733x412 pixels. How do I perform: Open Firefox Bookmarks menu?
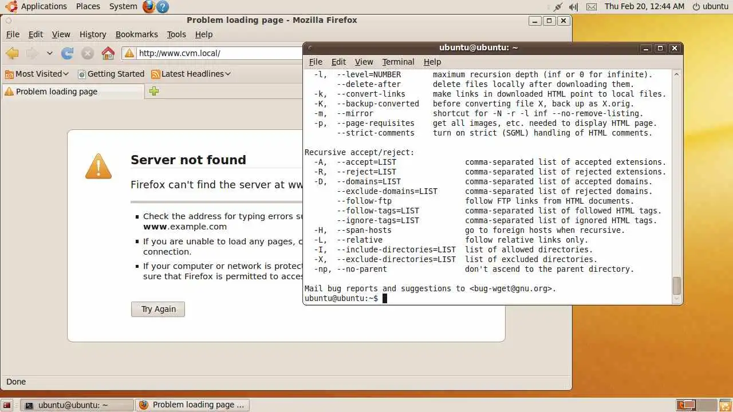pyautogui.click(x=136, y=34)
